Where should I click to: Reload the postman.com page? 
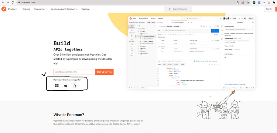[13, 3]
